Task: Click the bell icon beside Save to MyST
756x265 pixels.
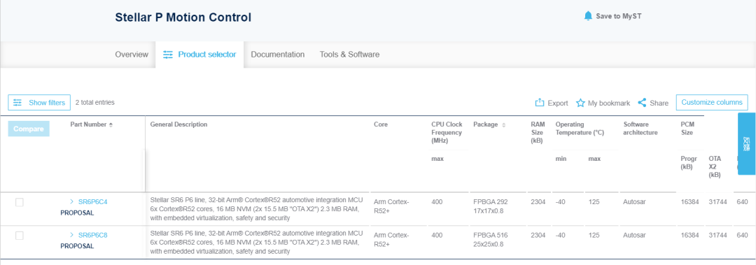Action: tap(588, 16)
